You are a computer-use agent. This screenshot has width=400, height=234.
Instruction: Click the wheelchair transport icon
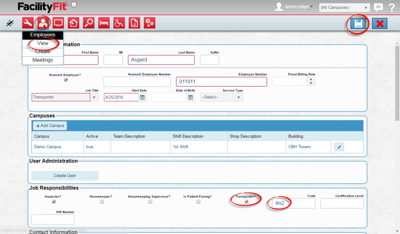point(119,23)
